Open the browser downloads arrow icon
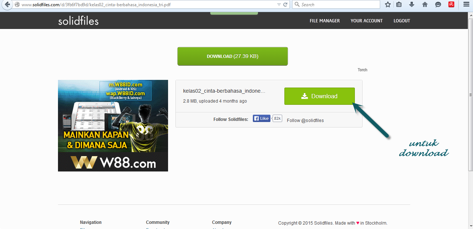Viewport: 473px width, 229px height. pos(412,5)
